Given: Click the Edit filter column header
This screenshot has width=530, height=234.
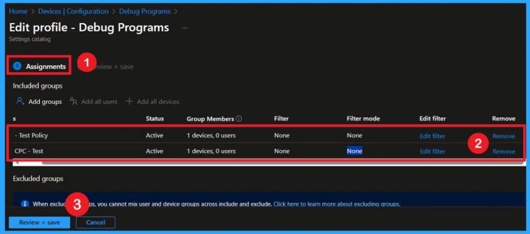Looking at the screenshot, I should (x=433, y=119).
